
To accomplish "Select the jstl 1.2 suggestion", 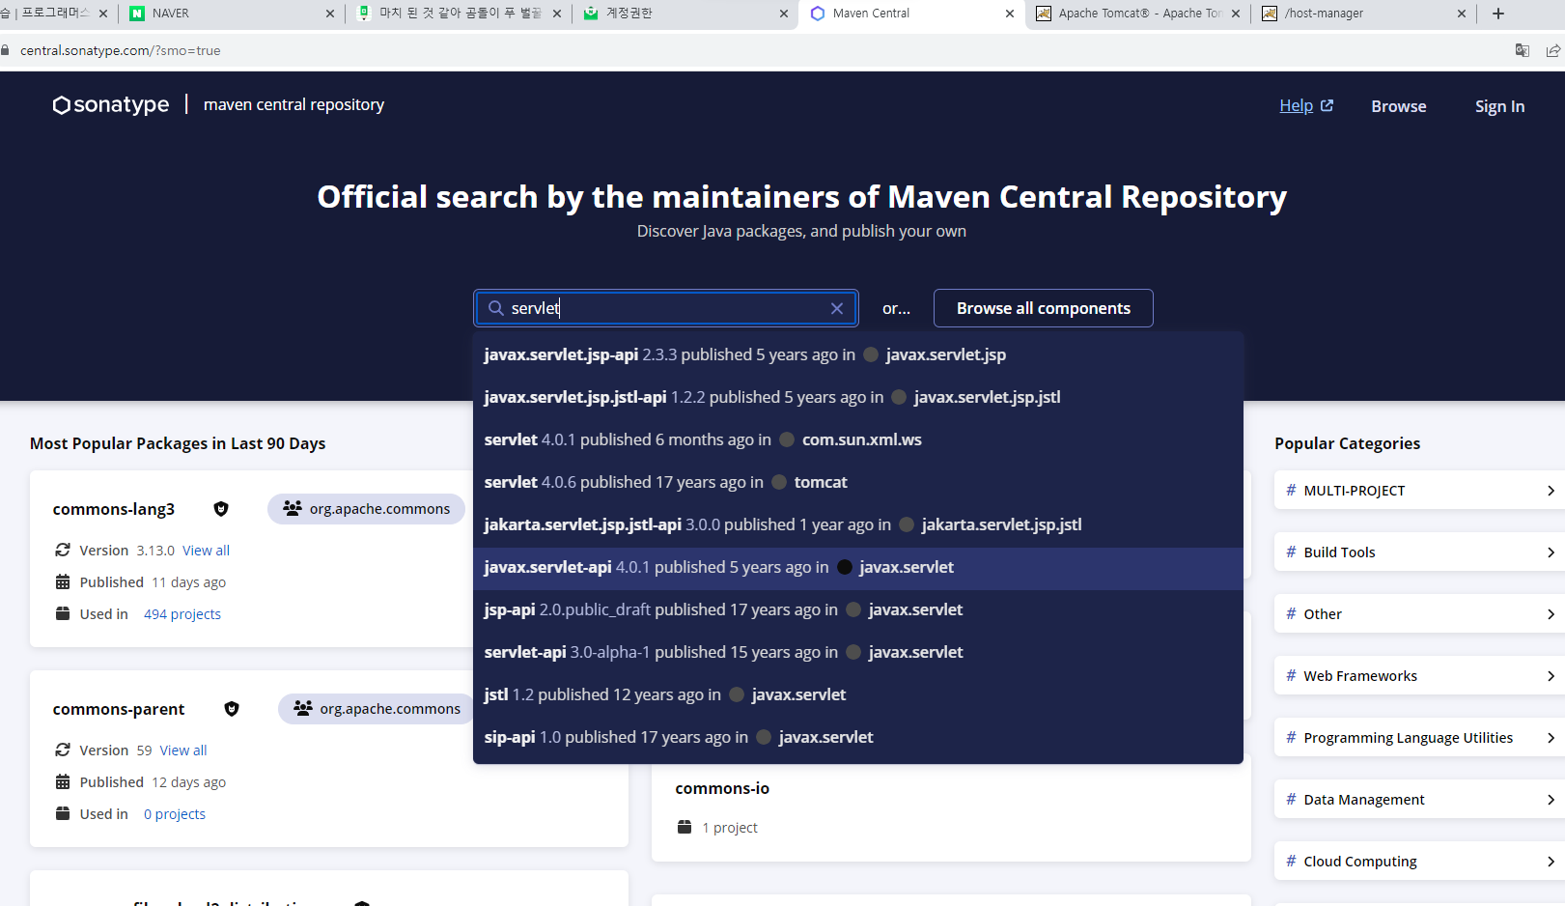I will [858, 694].
